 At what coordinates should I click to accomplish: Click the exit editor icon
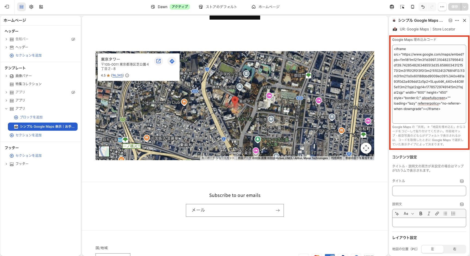pos(7,7)
